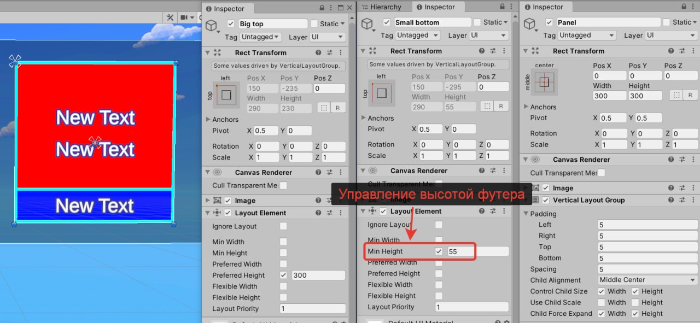Toggle Control Child Size Width in Panel
This screenshot has width=700, height=323.
pos(602,291)
